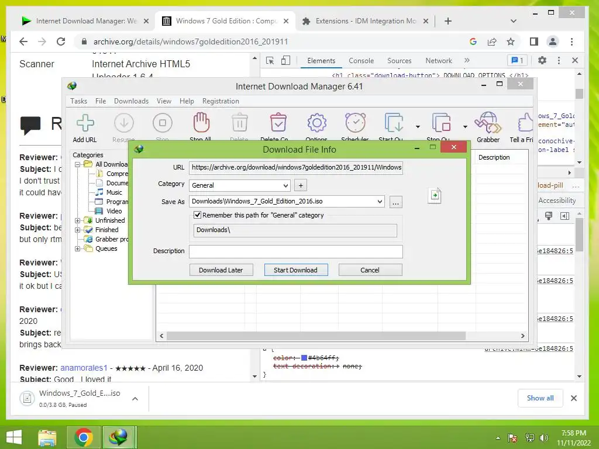The image size is (599, 449).
Task: Open the Downloads menu in IDM
Action: click(x=131, y=101)
